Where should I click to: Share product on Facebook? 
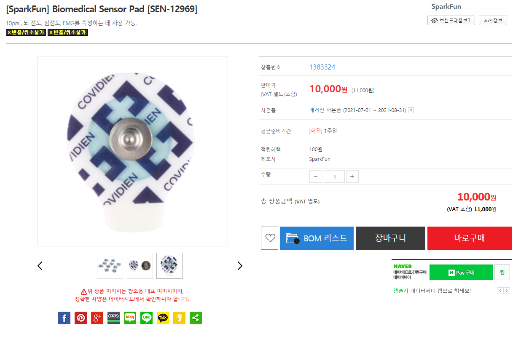64,318
